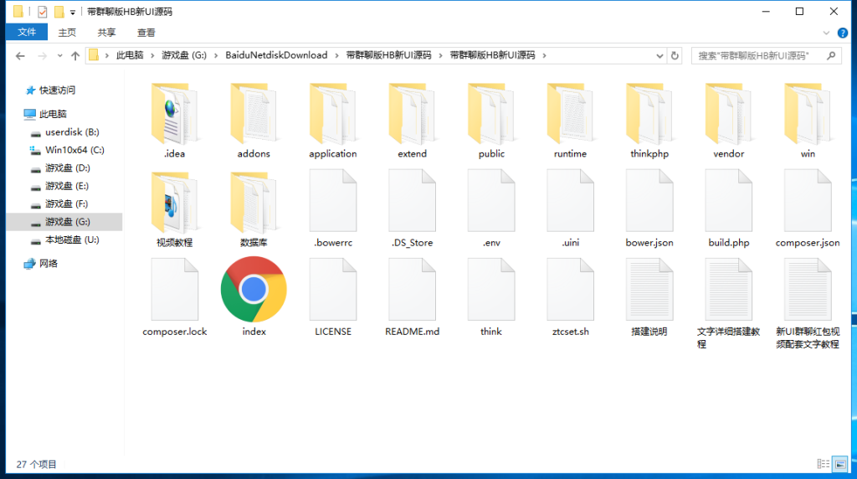The width and height of the screenshot is (857, 479).
Task: Select 本地磁盘 (U:) drive
Action: 72,240
